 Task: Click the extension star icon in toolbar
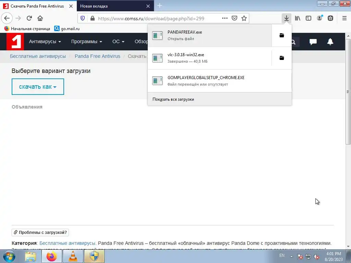[330, 18]
